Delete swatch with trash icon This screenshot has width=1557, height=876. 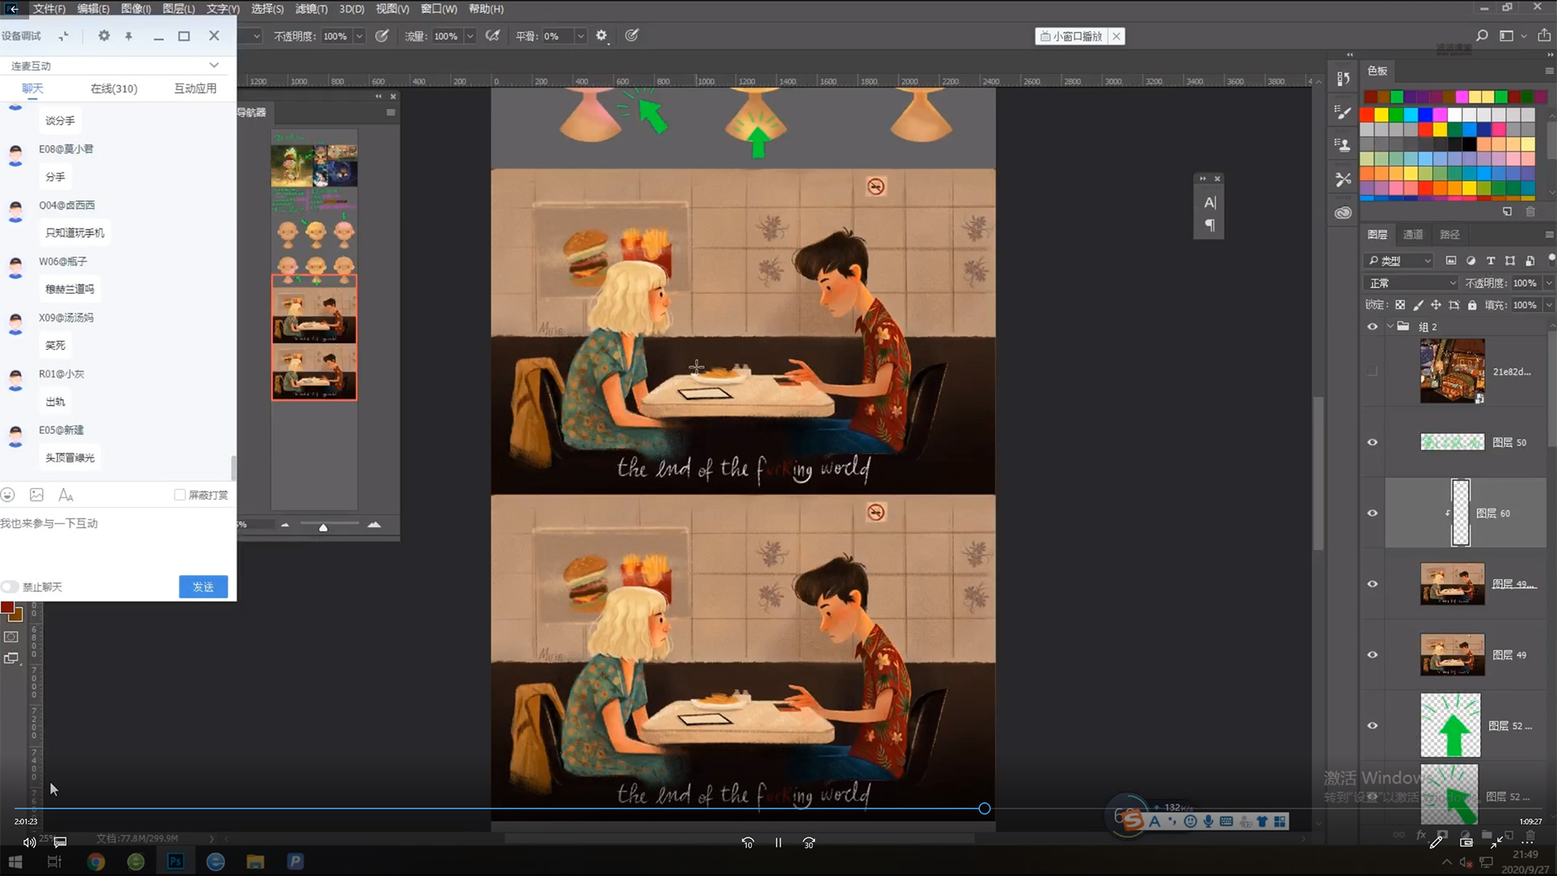click(x=1530, y=212)
